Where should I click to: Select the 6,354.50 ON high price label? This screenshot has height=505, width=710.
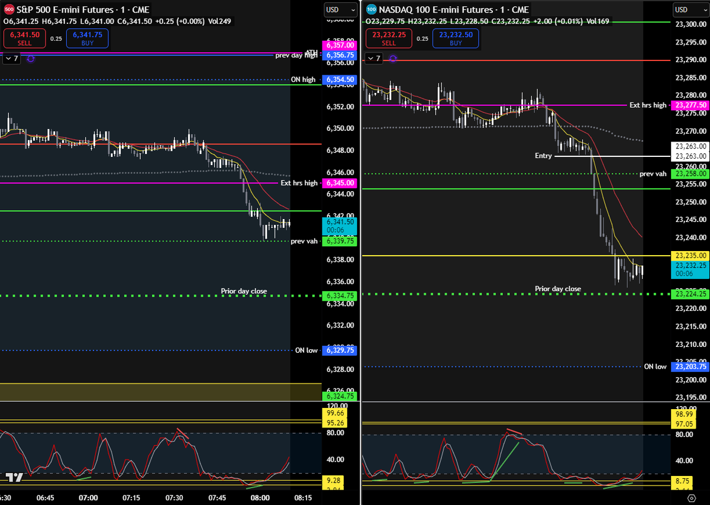coord(340,79)
